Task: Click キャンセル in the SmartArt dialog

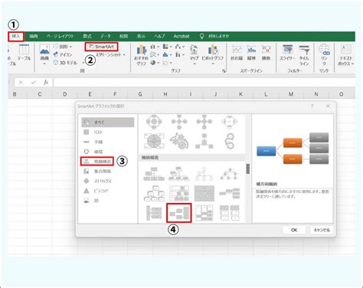Action: tap(322, 230)
